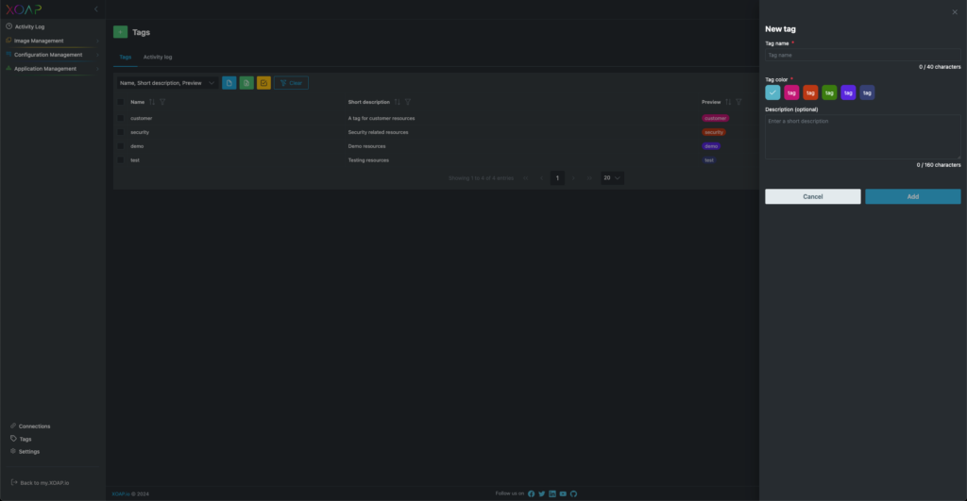The image size is (967, 501).
Task: Open the GitHub link in footer
Action: click(x=573, y=493)
